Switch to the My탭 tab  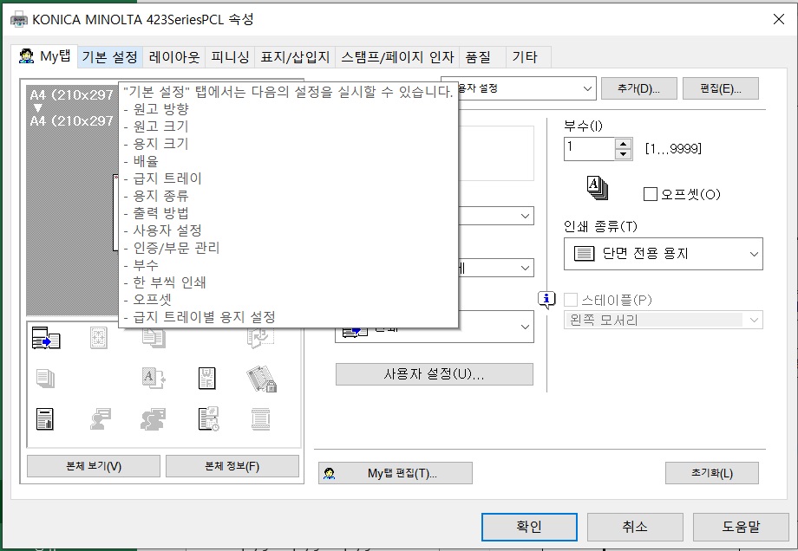click(45, 56)
